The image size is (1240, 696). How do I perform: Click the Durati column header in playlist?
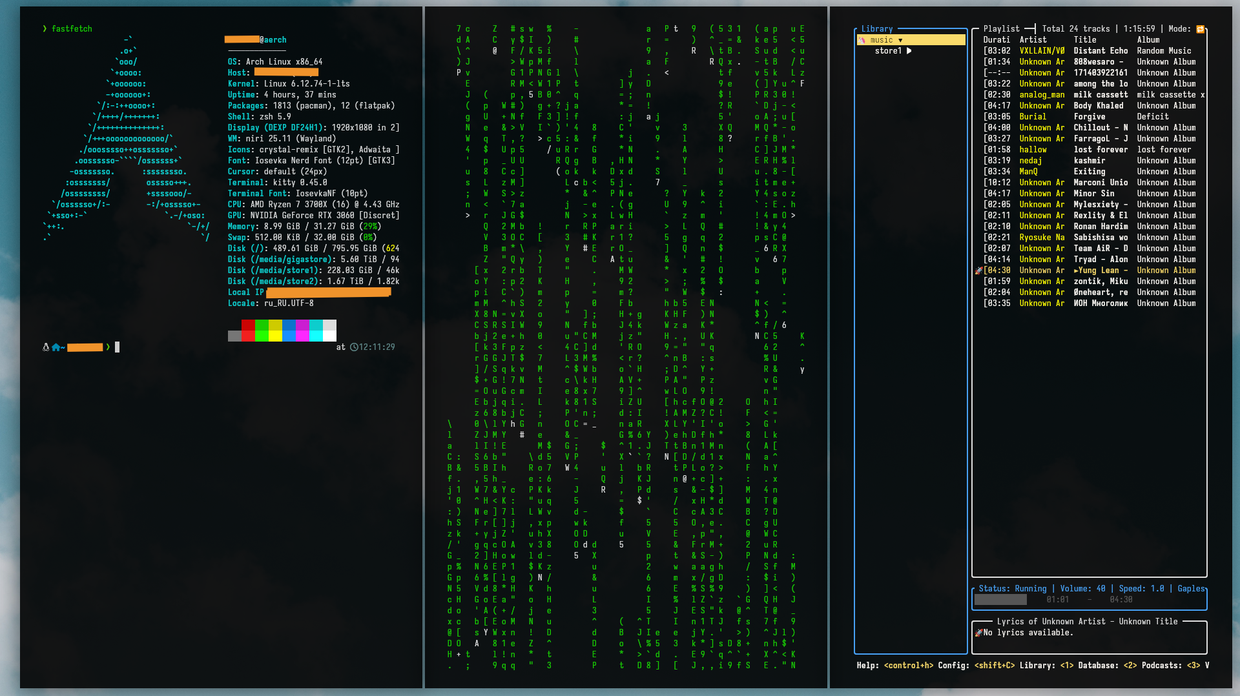pyautogui.click(x=997, y=40)
